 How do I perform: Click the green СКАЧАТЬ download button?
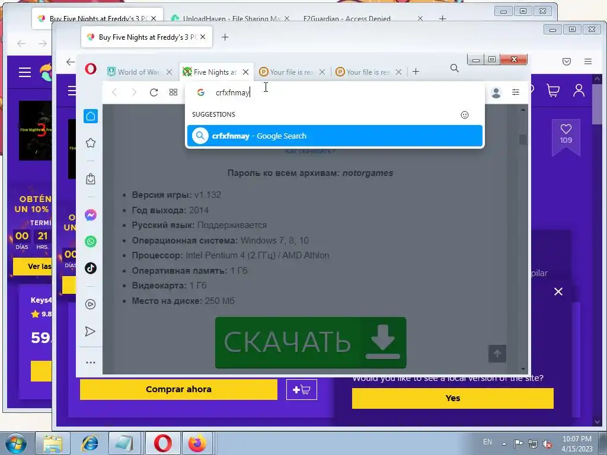pos(311,342)
